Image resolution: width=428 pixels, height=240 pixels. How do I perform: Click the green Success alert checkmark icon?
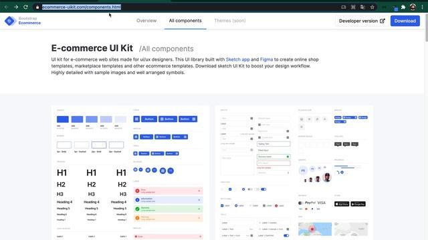(x=138, y=209)
